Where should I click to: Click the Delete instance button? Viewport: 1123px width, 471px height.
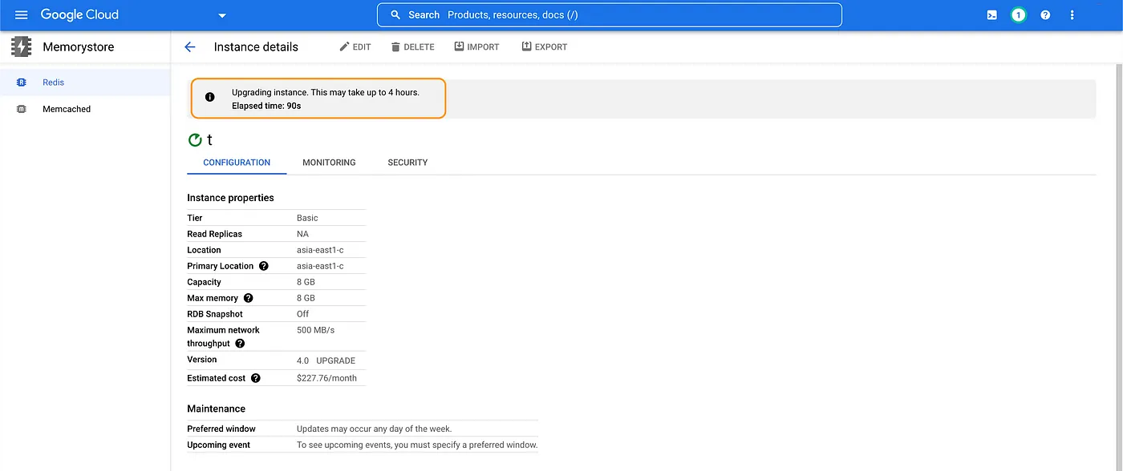[412, 47]
